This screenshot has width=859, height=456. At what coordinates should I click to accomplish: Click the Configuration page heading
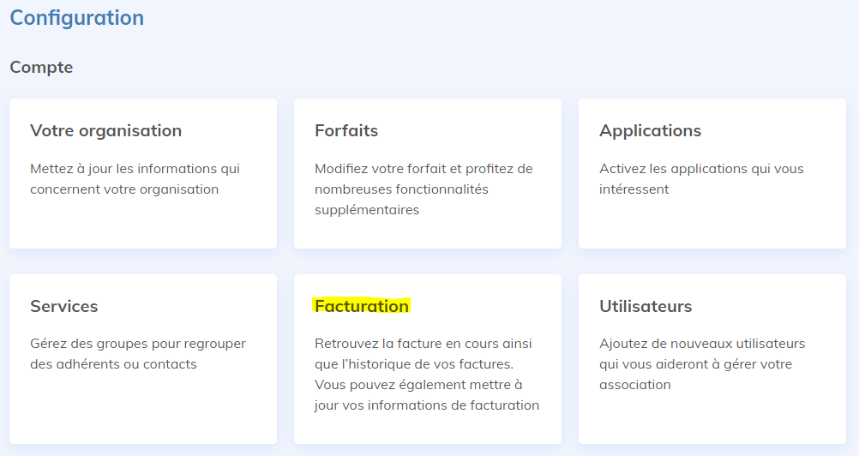pyautogui.click(x=77, y=18)
